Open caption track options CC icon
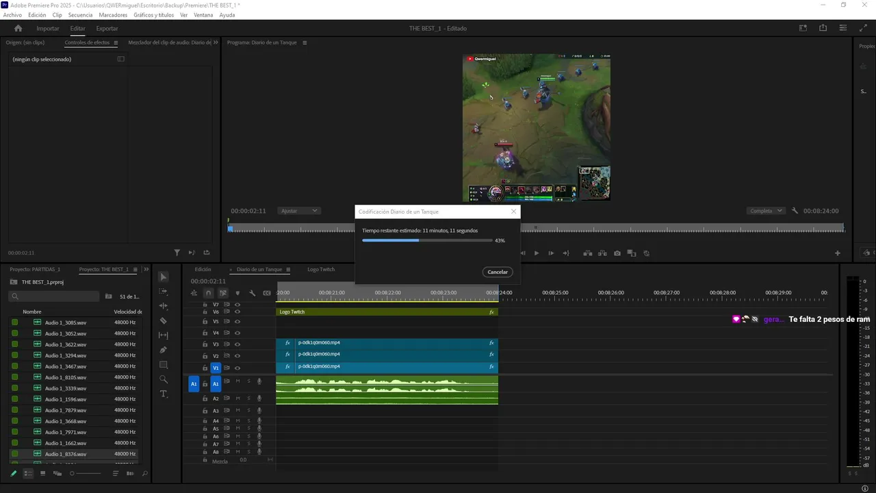 coord(267,293)
